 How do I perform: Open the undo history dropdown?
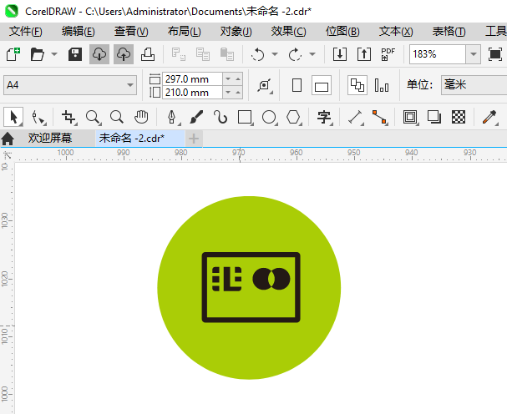(275, 54)
